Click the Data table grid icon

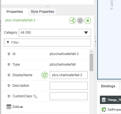click(9, 107)
